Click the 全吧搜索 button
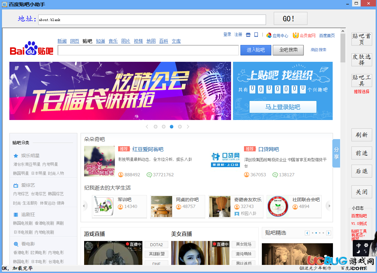This screenshot has width=377, height=273. pyautogui.click(x=288, y=50)
